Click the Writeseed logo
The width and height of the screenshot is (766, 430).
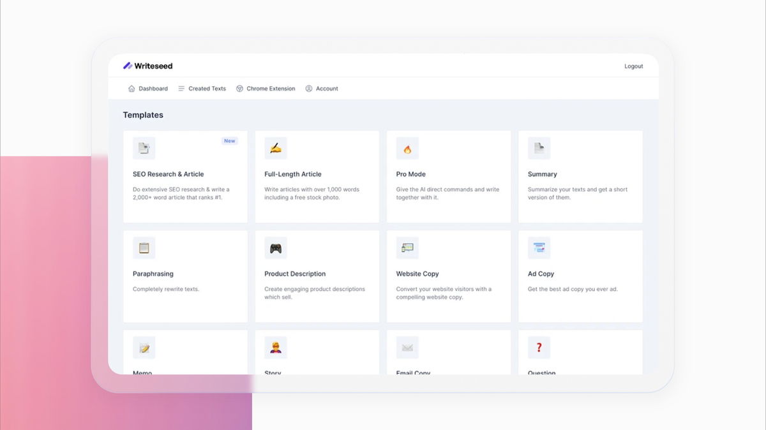(147, 65)
